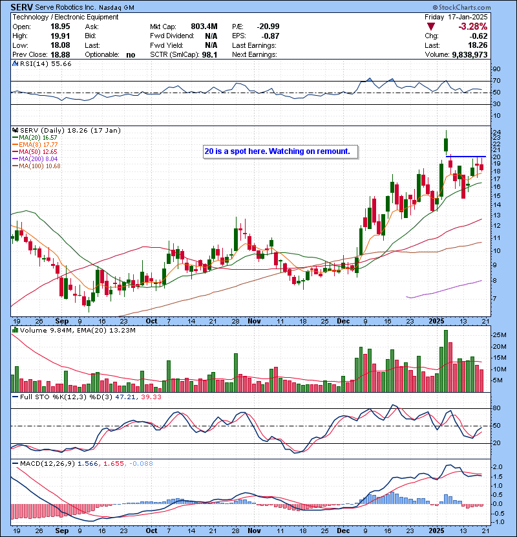Click the MA(200) 8.04 legend entry
The height and width of the screenshot is (537, 517).
coord(35,159)
